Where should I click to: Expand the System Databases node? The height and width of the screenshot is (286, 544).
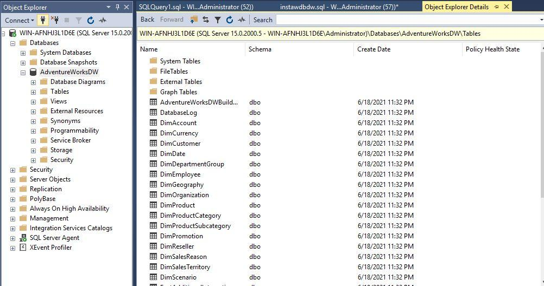tap(23, 53)
